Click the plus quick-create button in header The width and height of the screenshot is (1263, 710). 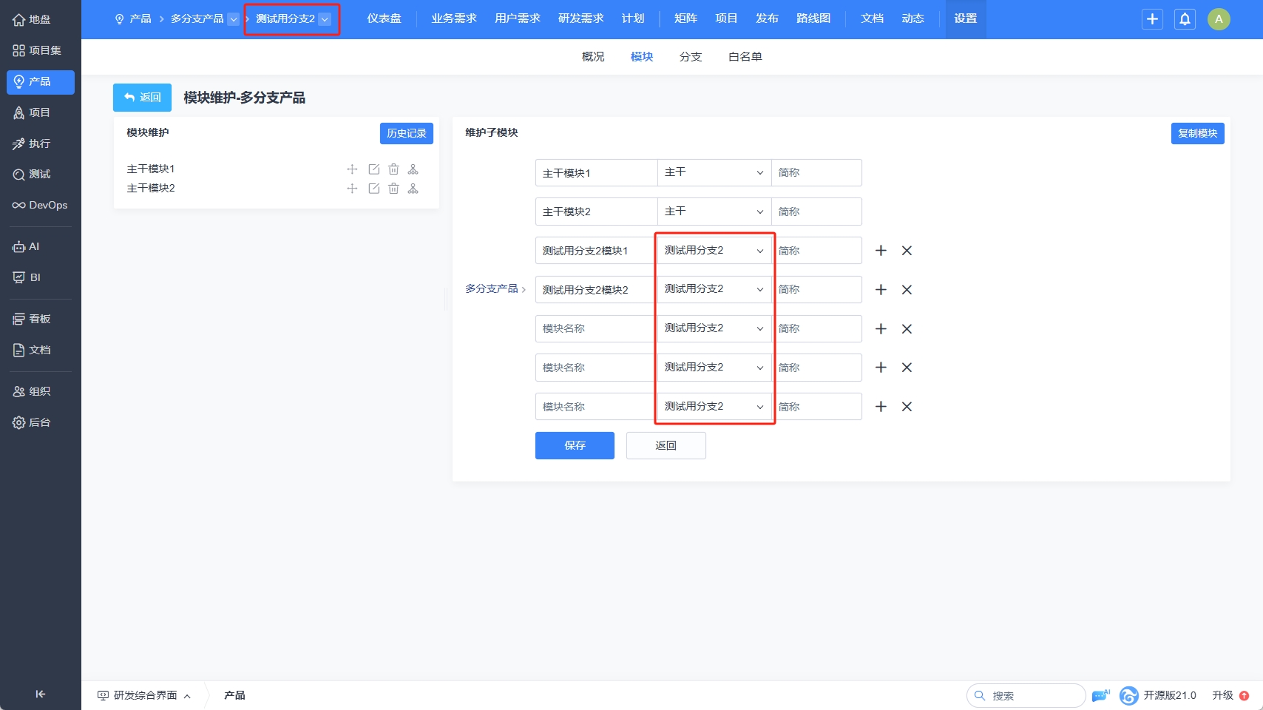click(1152, 19)
